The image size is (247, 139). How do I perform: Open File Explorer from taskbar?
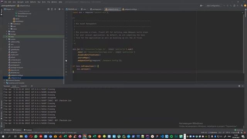click(21, 136)
